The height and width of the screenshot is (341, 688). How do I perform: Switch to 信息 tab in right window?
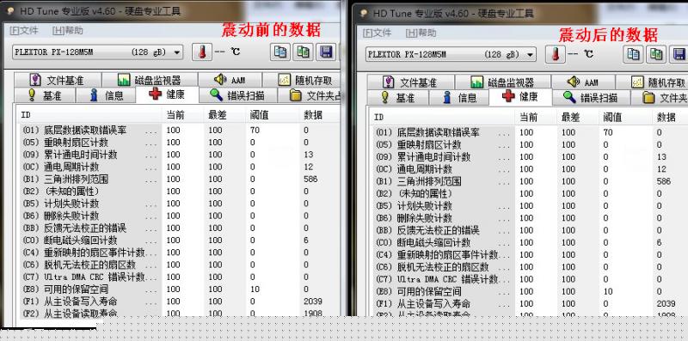pos(459,98)
